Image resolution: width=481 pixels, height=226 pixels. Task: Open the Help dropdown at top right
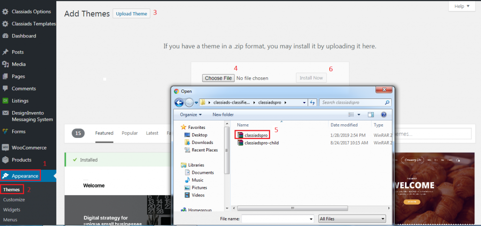tap(462, 6)
